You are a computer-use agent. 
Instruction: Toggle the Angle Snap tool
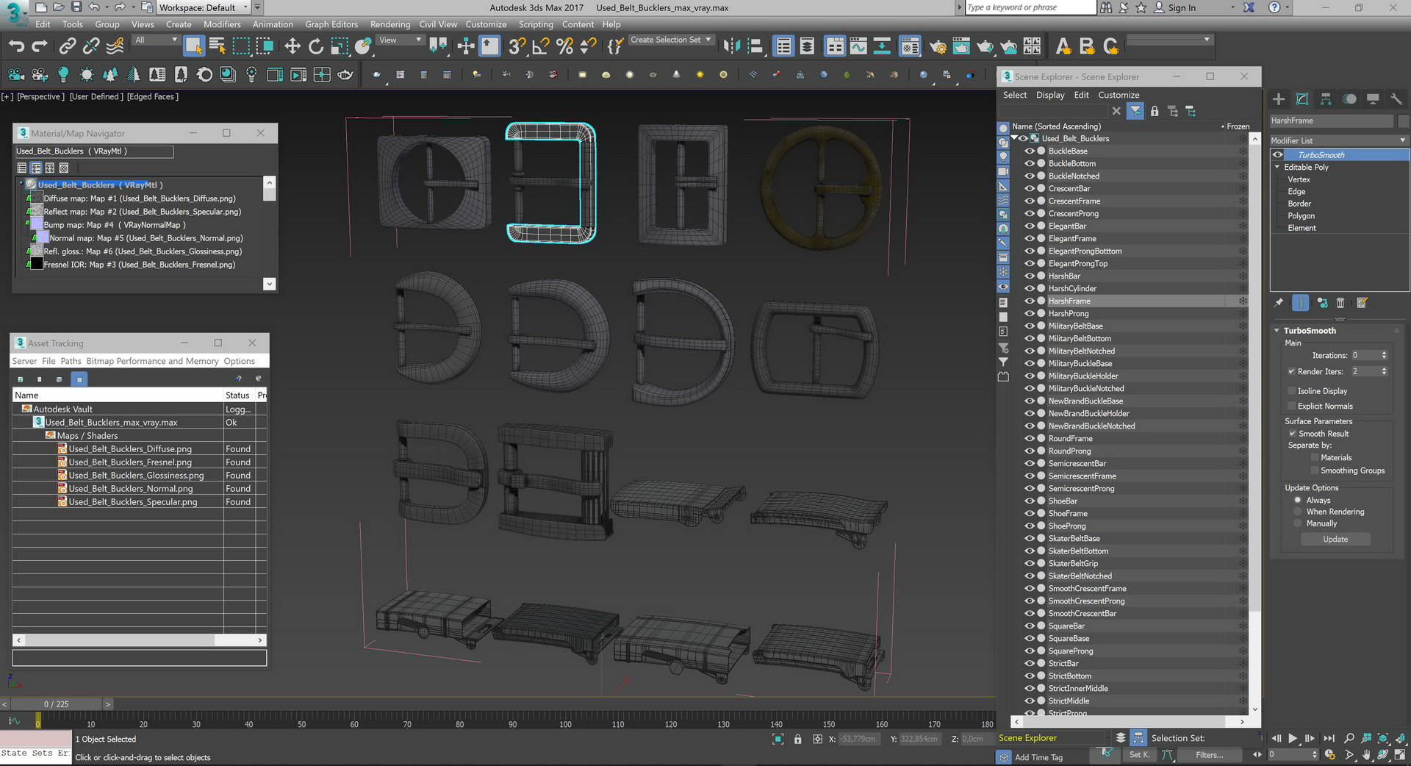coord(540,46)
